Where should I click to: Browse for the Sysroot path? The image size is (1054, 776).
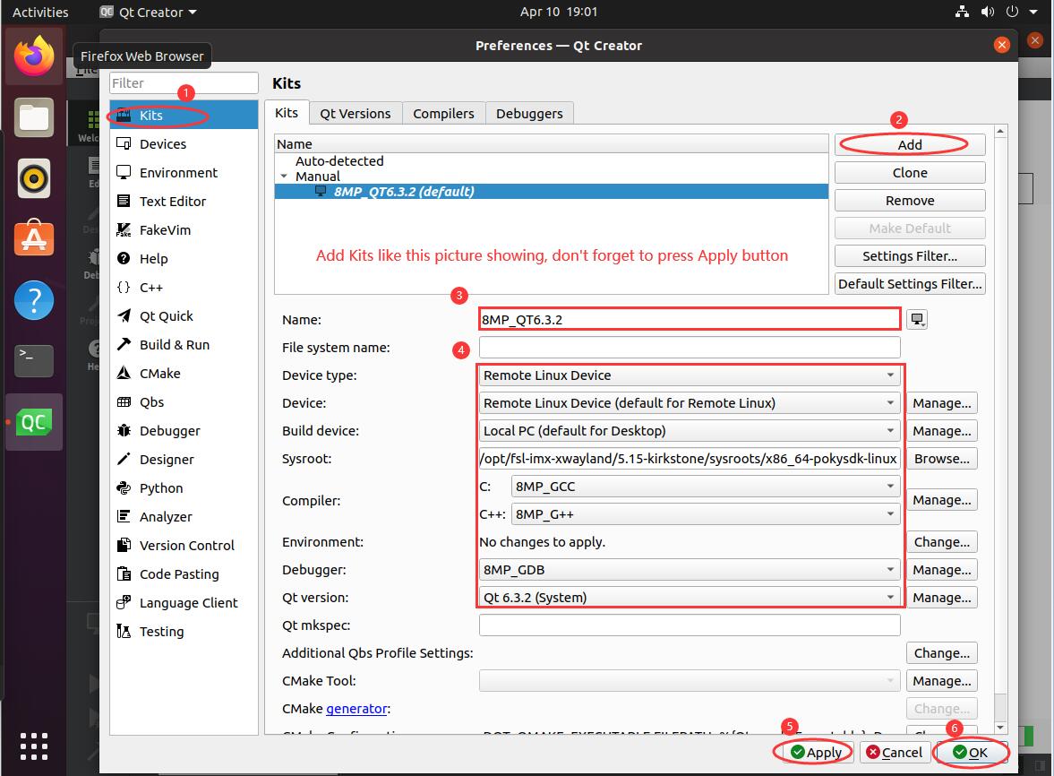[941, 459]
